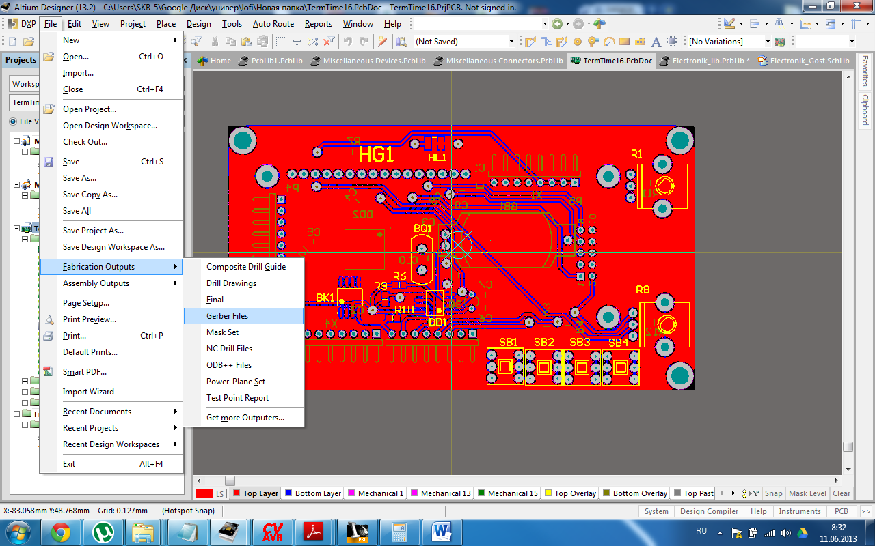875x546 pixels.
Task: Select the File View radio button
Action: pos(14,121)
